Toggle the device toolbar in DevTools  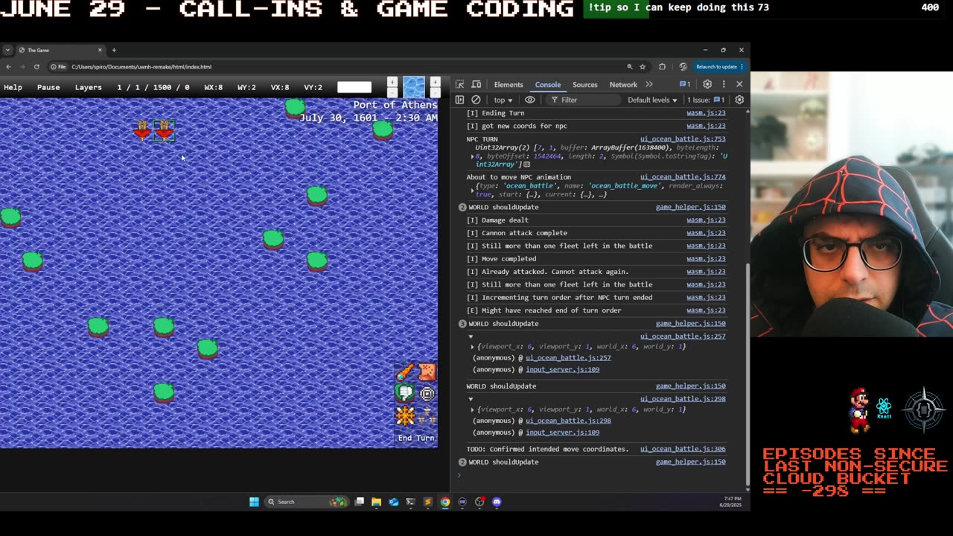pyautogui.click(x=476, y=84)
